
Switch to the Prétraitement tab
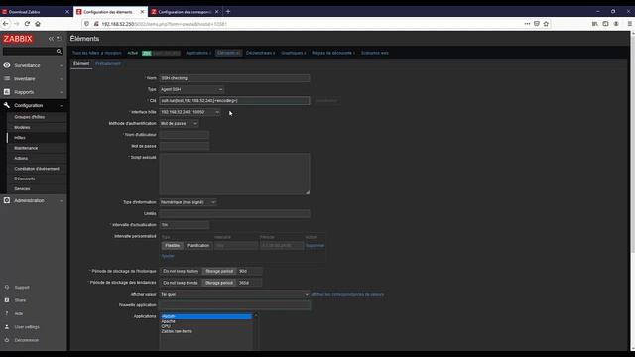[108, 63]
